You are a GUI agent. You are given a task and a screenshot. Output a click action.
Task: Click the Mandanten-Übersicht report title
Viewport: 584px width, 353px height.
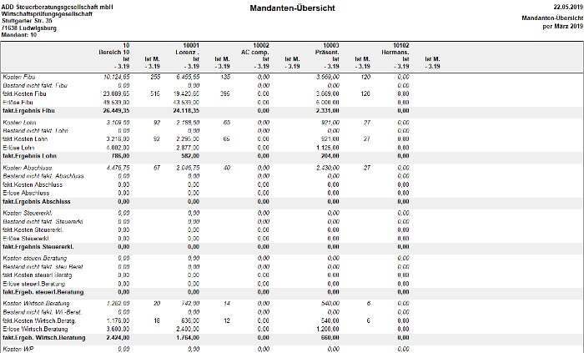pos(292,8)
